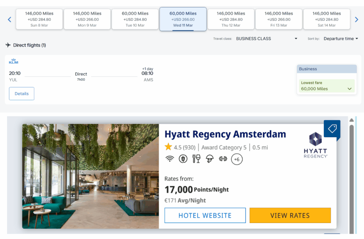Select the Tue 10 Mar date tab
364x239 pixels.
click(x=135, y=19)
